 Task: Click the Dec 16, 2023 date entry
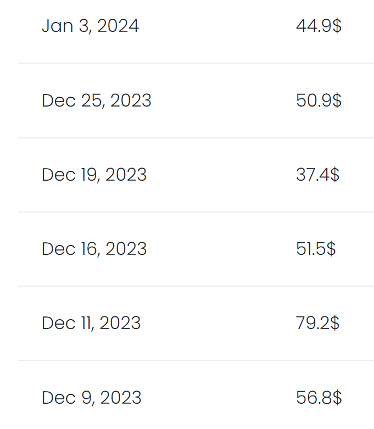tap(94, 249)
